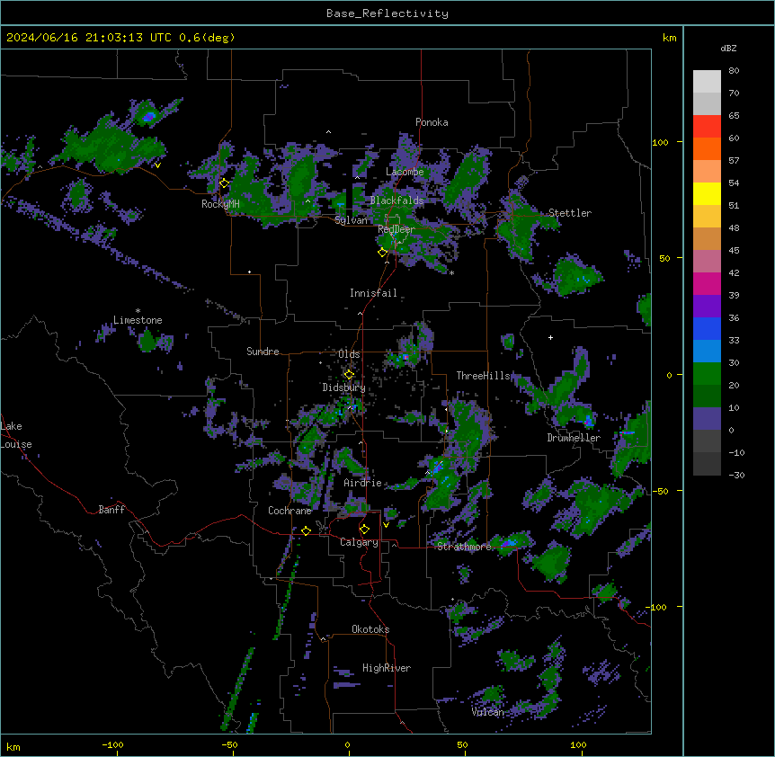Pick the red swatch in dBZ legend

coord(707,127)
